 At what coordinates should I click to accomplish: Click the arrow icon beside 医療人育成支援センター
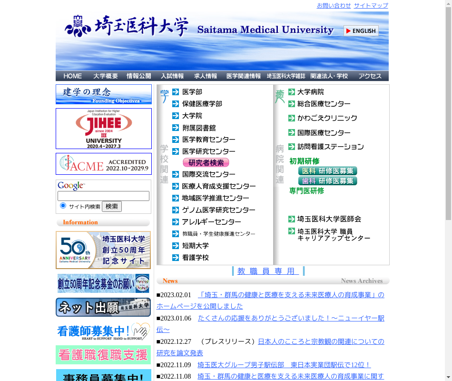176,186
